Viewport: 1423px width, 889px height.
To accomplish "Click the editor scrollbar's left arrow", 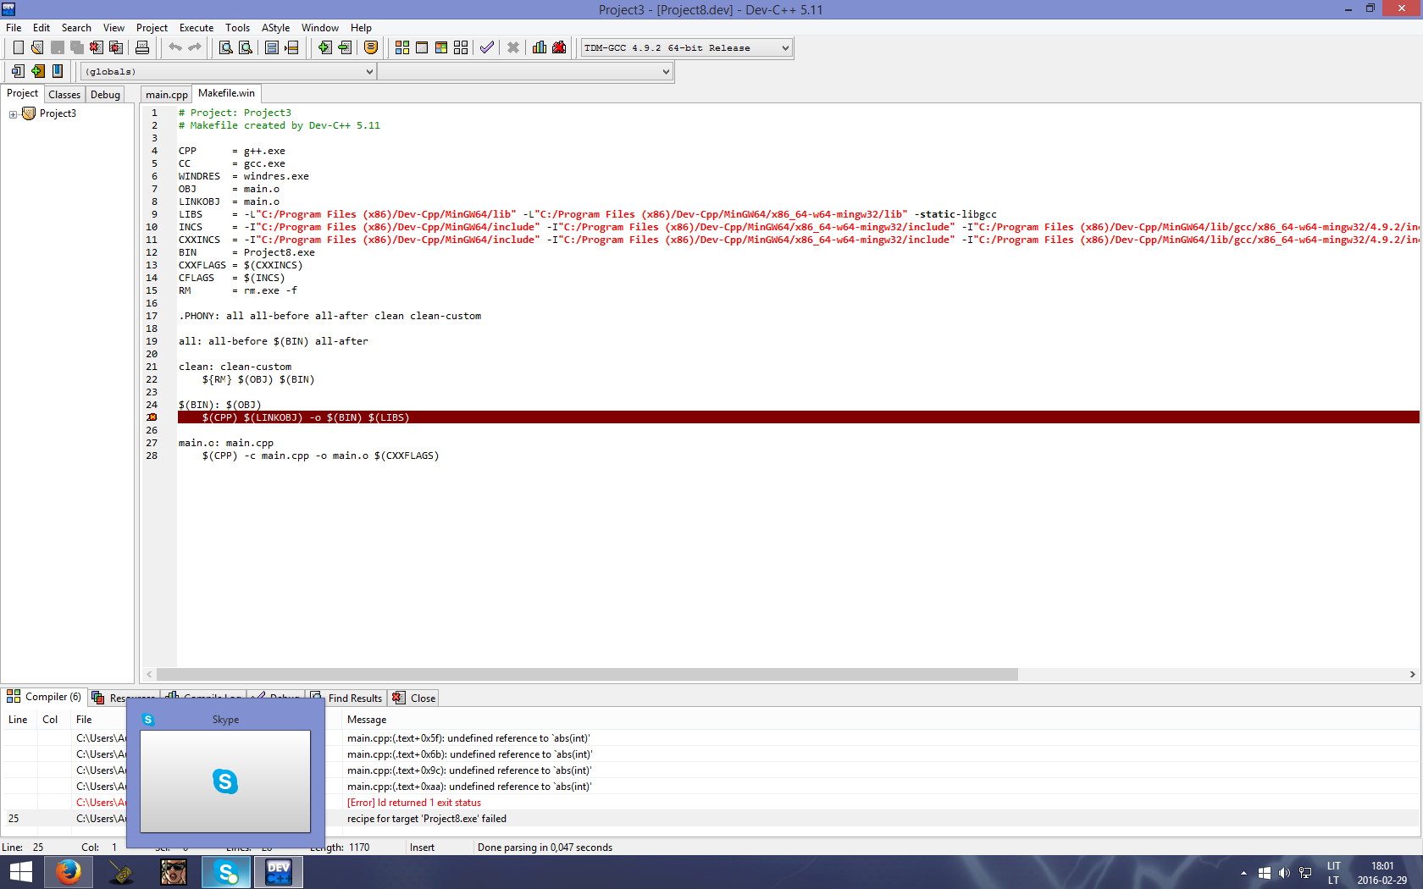I will tap(150, 675).
